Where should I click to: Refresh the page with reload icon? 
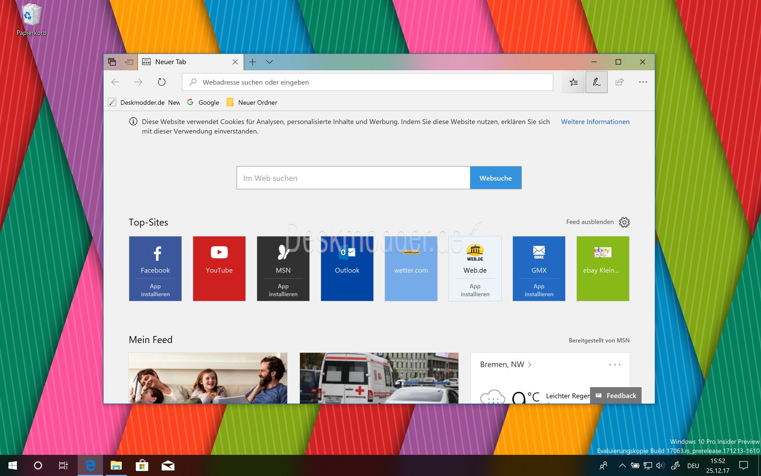[x=161, y=82]
